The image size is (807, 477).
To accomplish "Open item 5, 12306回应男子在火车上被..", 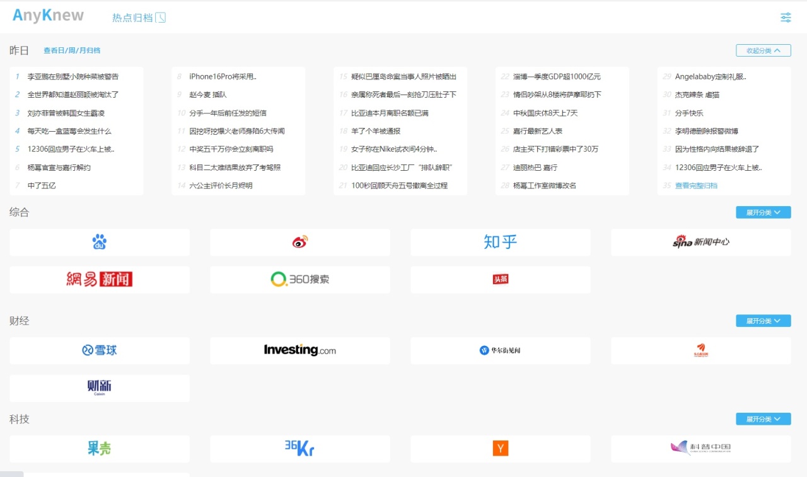I will pyautogui.click(x=71, y=149).
